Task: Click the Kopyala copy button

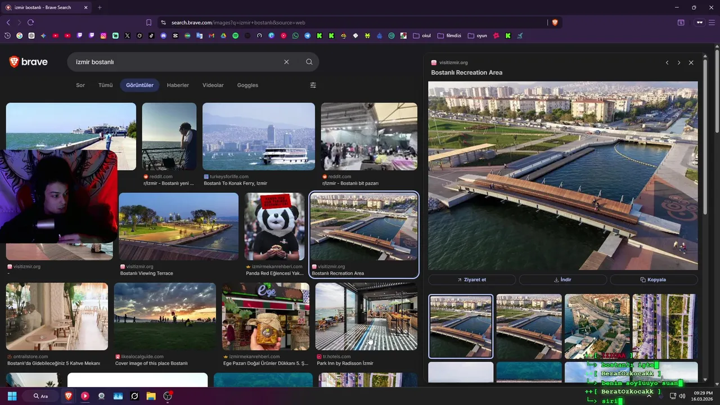Action: click(654, 280)
